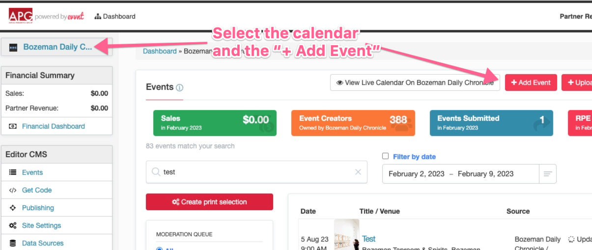
Task: Open Events in Editor CMS menu
Action: (32, 172)
